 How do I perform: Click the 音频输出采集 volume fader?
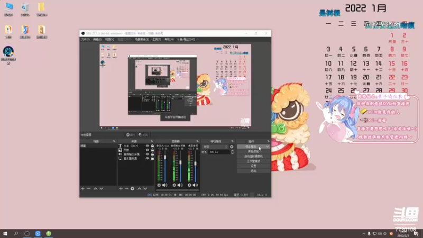180,162
